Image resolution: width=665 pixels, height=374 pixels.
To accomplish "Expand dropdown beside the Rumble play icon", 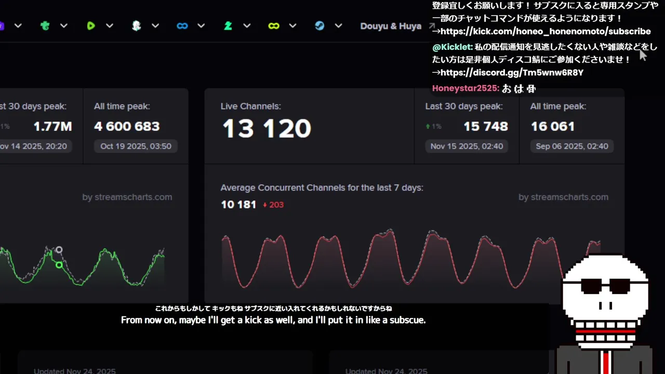I will point(110,26).
